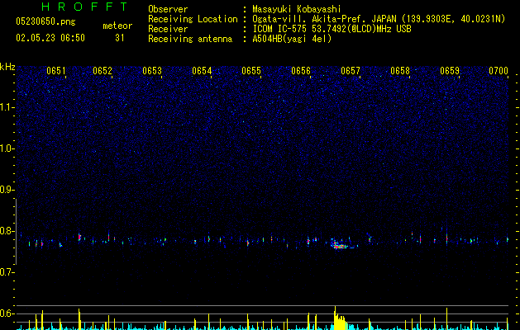This screenshot has height=330, width=520.
Task: Click the 0651 time marker
Action: click(x=56, y=71)
